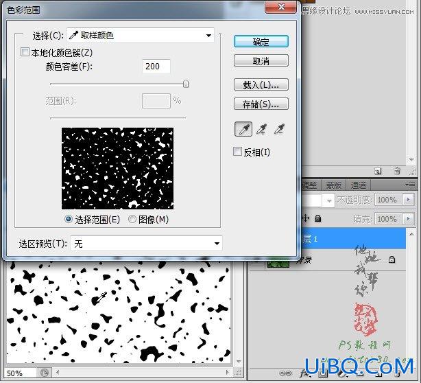Image resolution: width=421 pixels, height=383 pixels.
Task: Select the subtract-from-sample eyedropper
Action: (279, 129)
